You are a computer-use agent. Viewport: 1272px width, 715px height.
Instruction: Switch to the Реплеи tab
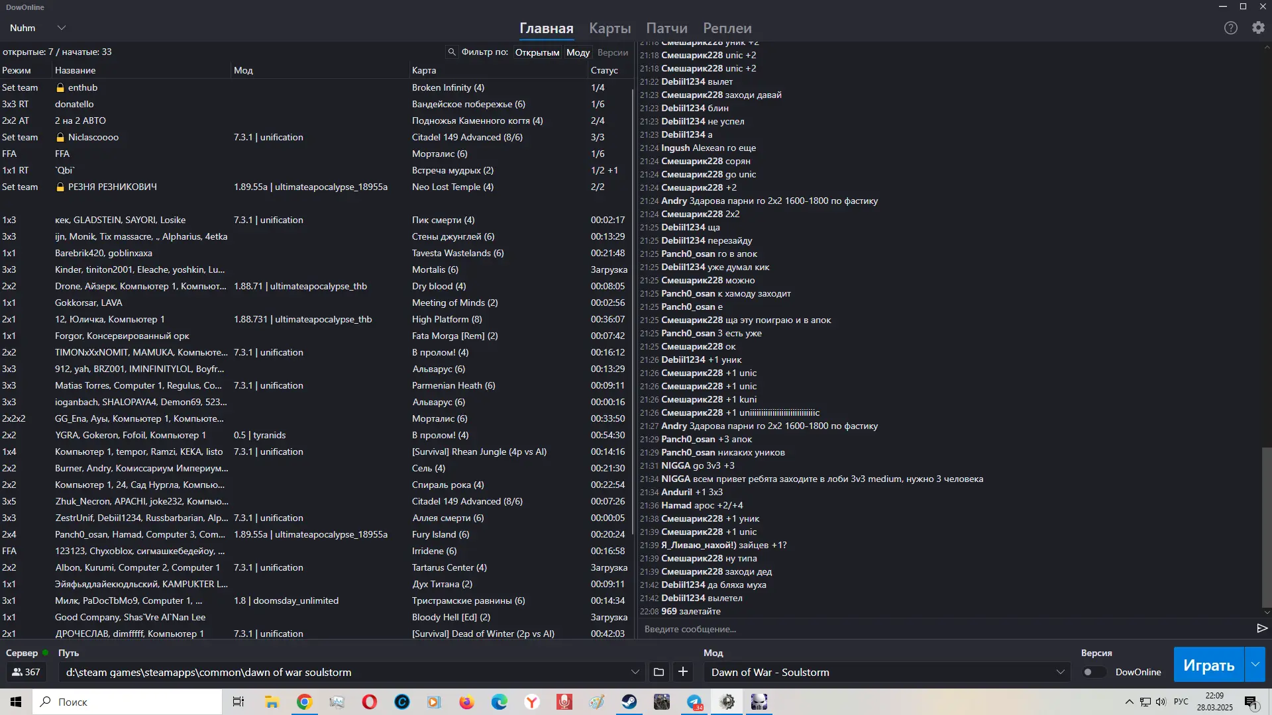tap(727, 28)
